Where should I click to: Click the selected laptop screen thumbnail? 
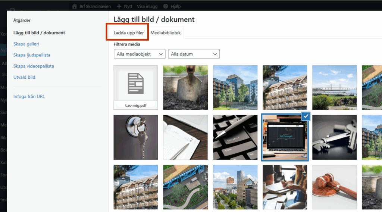point(285,137)
